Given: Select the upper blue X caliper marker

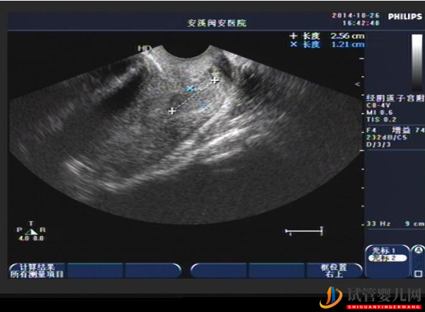Looking at the screenshot, I should (x=189, y=89).
